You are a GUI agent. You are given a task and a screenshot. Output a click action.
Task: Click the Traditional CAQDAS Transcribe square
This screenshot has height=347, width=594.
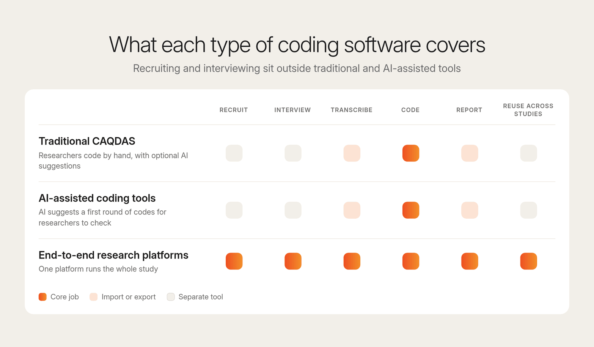click(x=352, y=153)
